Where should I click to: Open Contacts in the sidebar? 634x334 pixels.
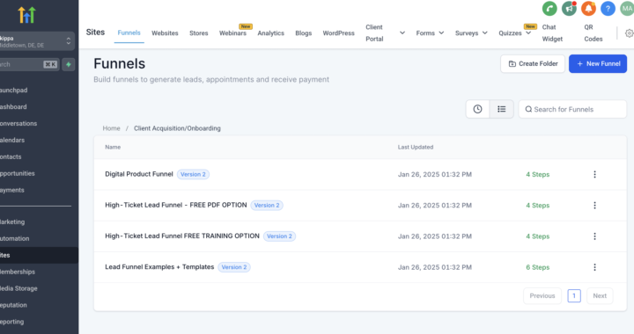[x=11, y=156]
